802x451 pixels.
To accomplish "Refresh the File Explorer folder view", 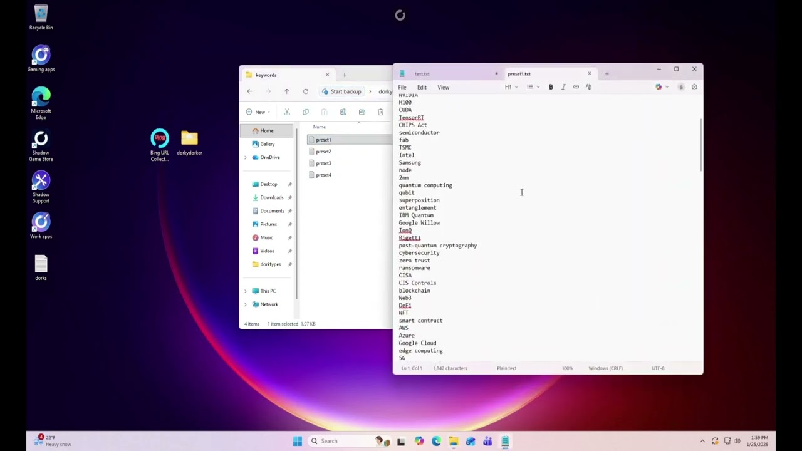I will 306,91.
